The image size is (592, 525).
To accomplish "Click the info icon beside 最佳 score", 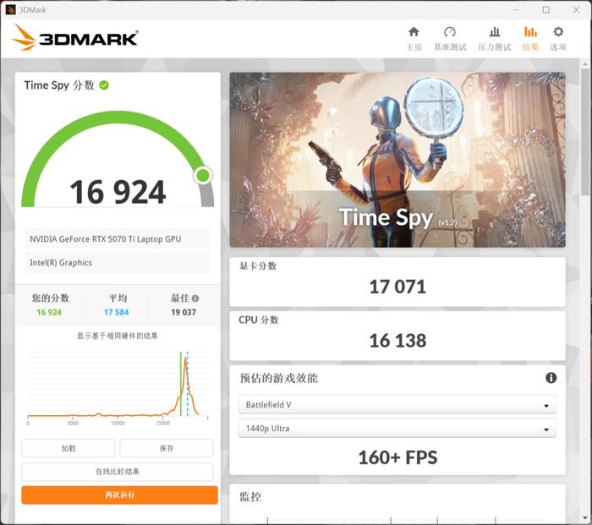I will (x=195, y=298).
